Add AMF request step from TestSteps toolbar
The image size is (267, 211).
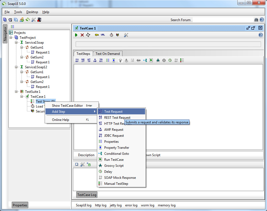(x=95, y=60)
